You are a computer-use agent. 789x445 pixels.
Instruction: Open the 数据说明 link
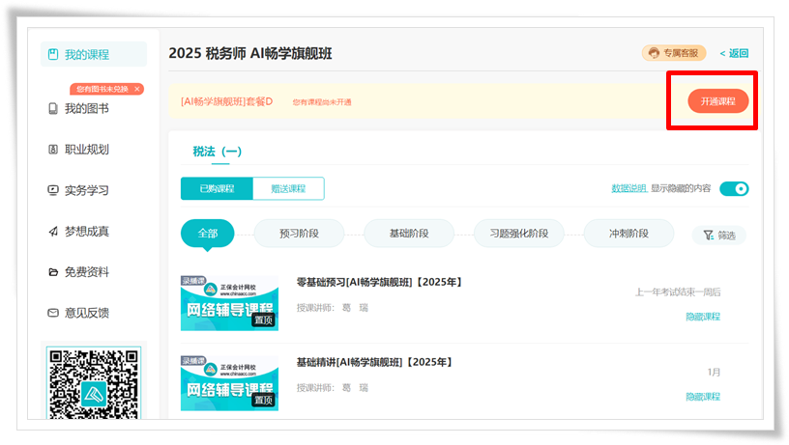628,188
